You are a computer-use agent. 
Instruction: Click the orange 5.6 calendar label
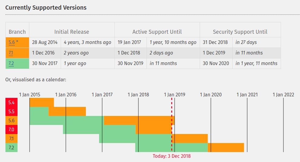coord(11,120)
